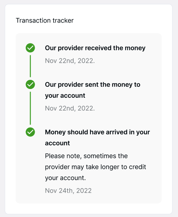This screenshot has height=217, width=178.
Task: Click the checkmark next to 'Money should have arrived'
Action: pos(30,132)
